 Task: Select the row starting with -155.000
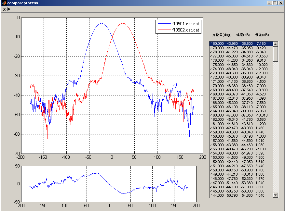coord(241,149)
